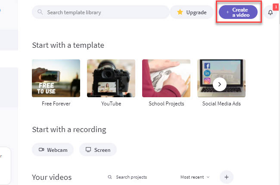280x185 pixels.
Task: Click the Start with a recording heading
Action: (69, 129)
